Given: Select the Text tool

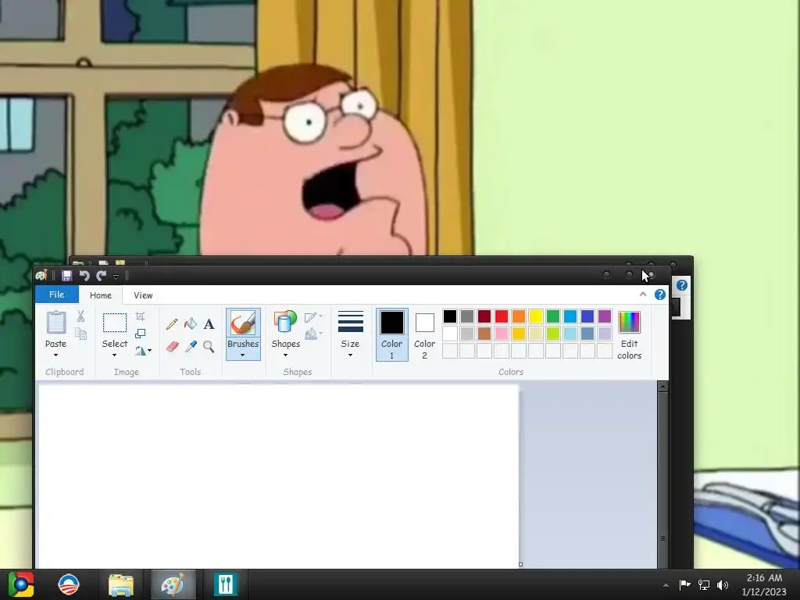Looking at the screenshot, I should [x=209, y=324].
